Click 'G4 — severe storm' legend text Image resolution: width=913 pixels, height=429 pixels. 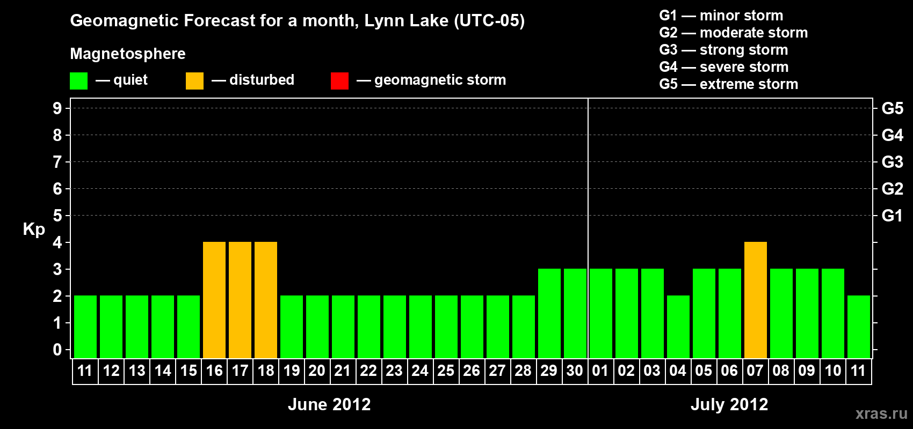tap(724, 67)
